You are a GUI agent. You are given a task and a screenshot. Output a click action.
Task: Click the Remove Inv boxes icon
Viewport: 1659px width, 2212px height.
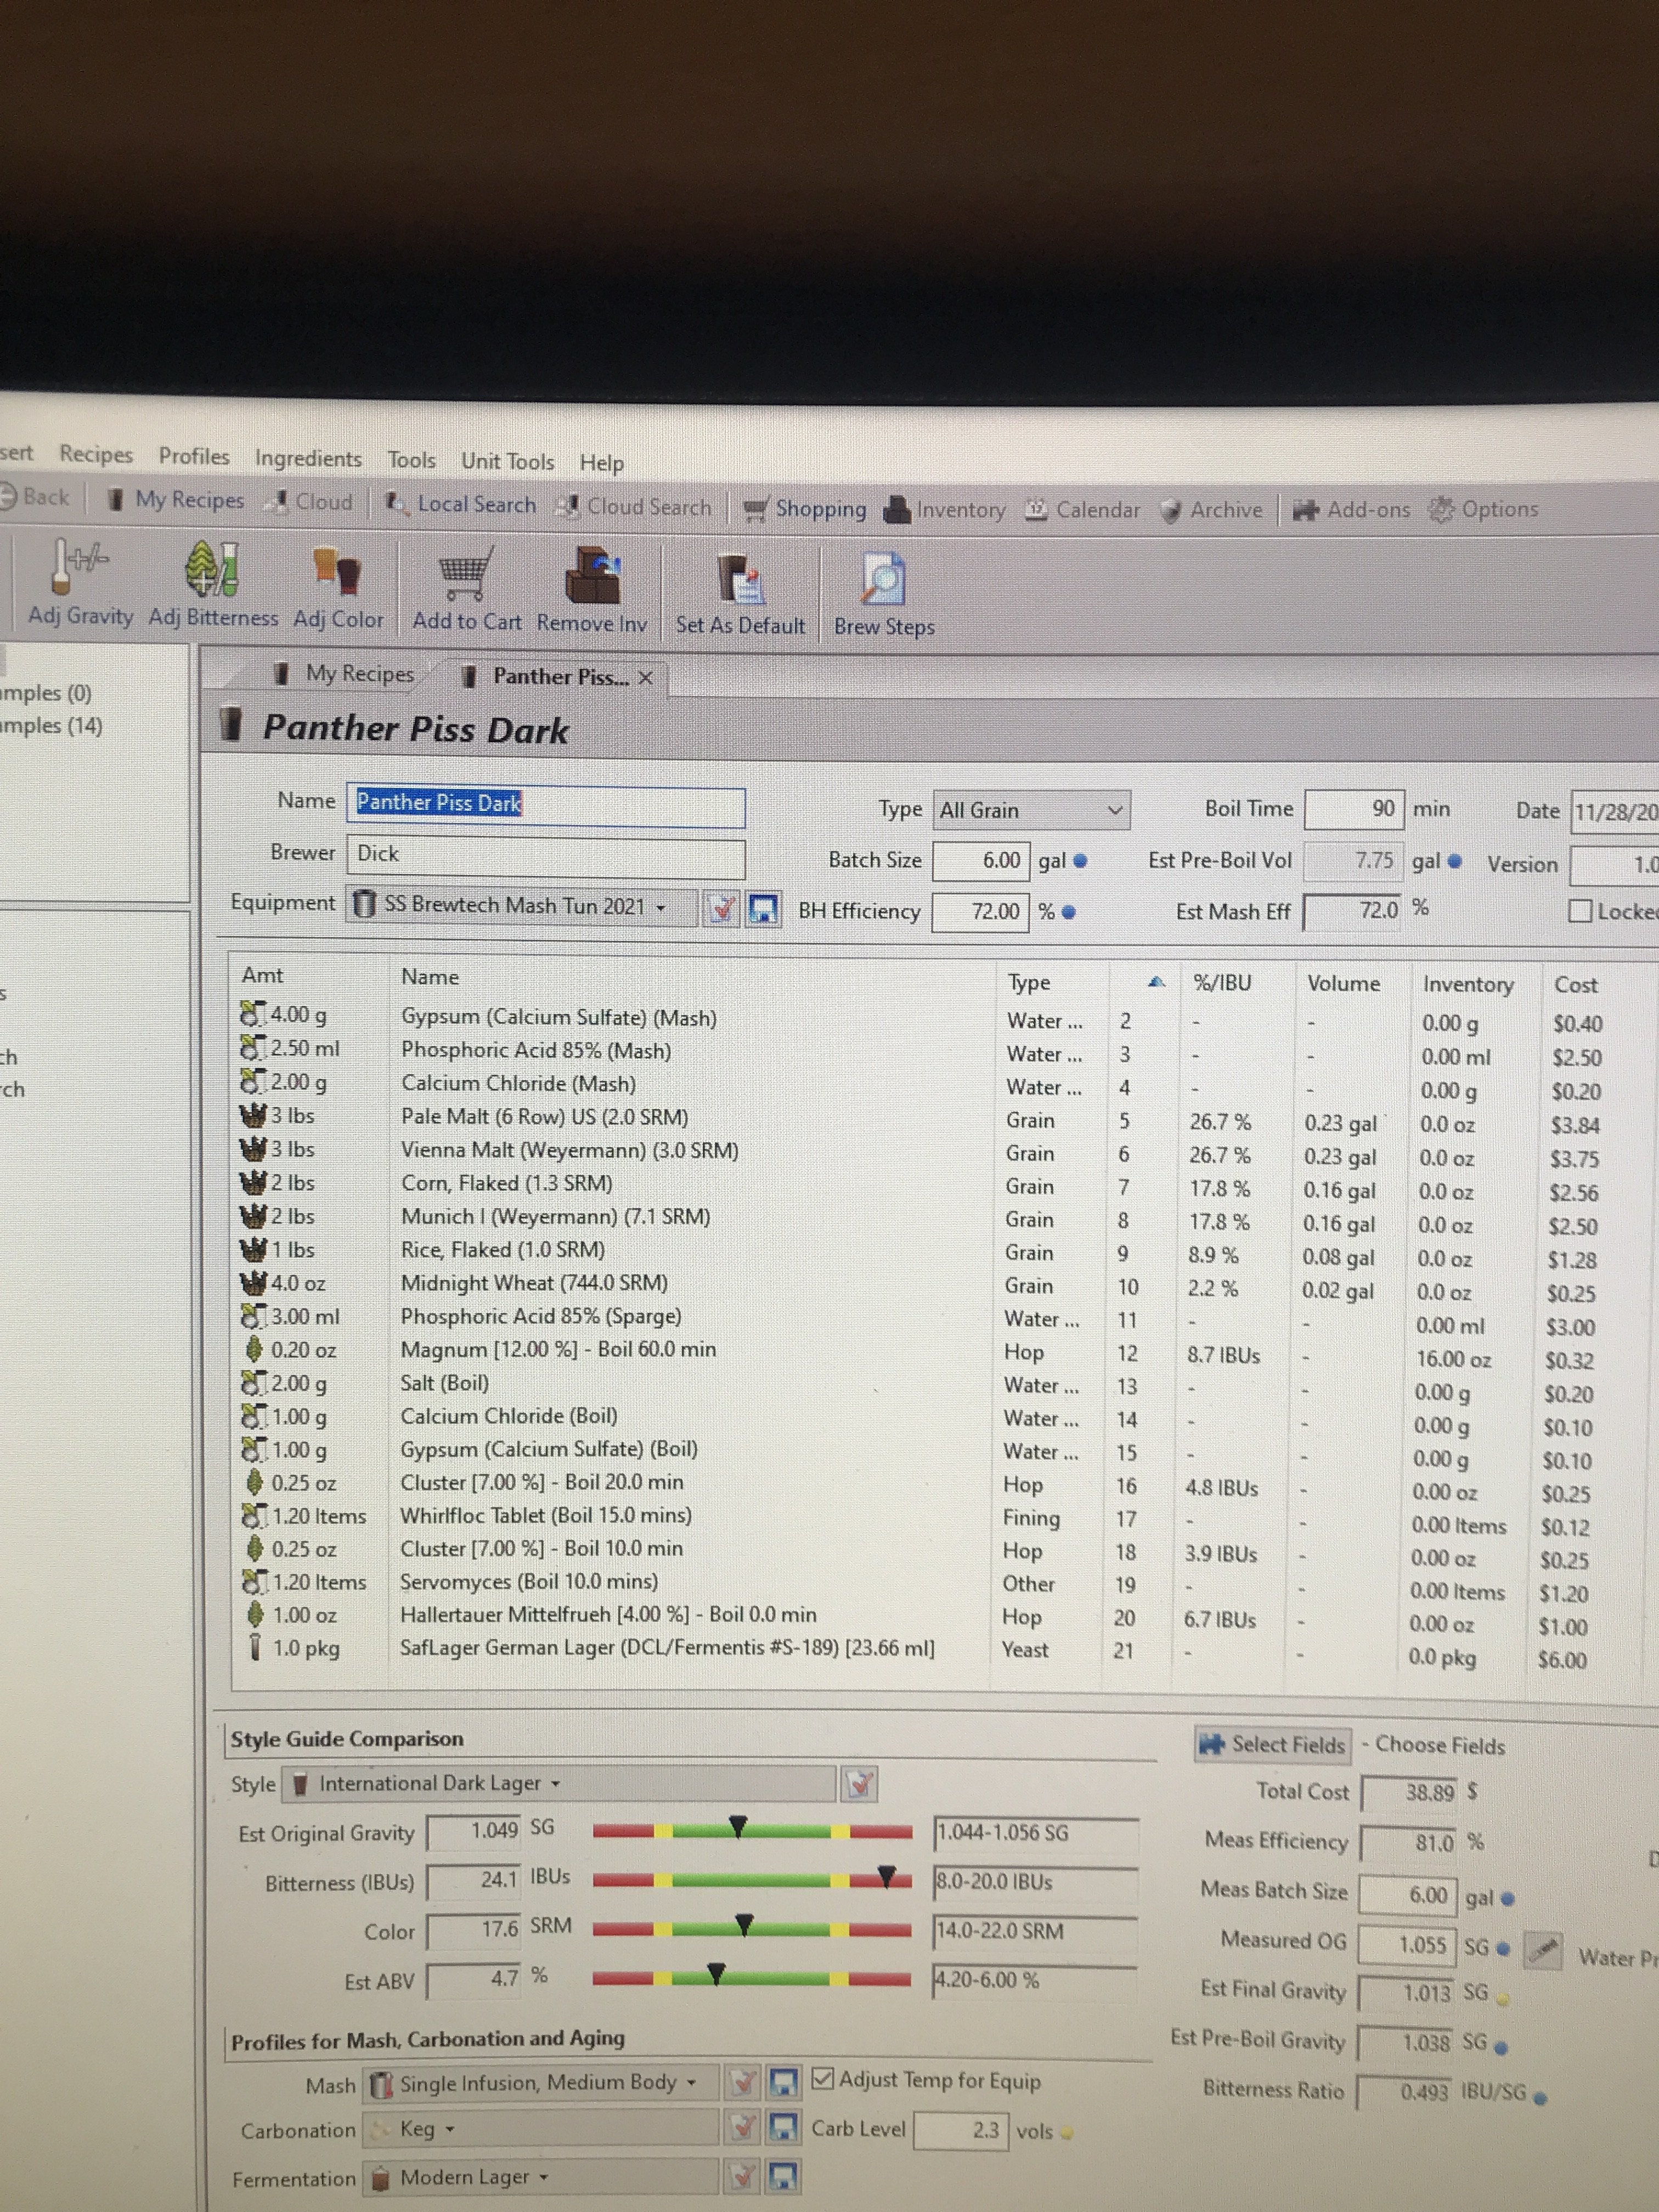(592, 575)
